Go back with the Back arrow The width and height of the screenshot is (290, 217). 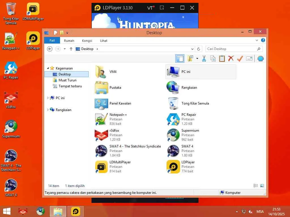[50, 49]
